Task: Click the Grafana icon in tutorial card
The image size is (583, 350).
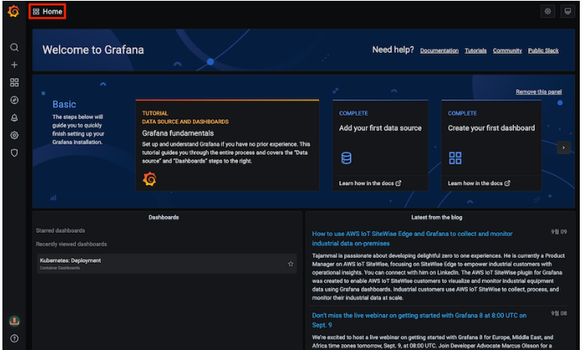Action: tap(150, 179)
